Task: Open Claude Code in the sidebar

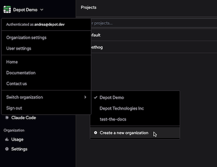Action: point(20,117)
